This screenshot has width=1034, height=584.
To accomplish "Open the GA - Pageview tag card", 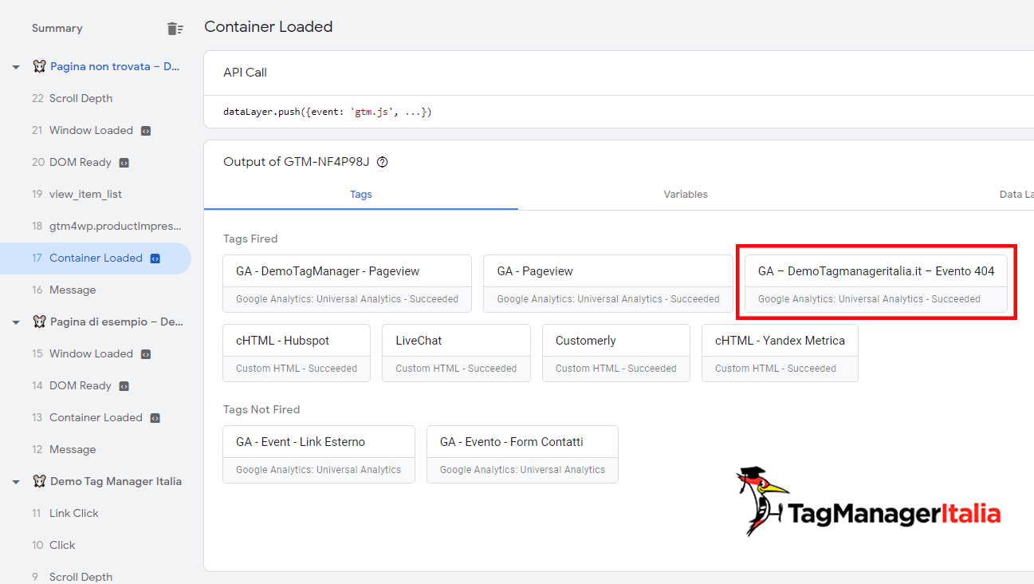I will click(607, 283).
